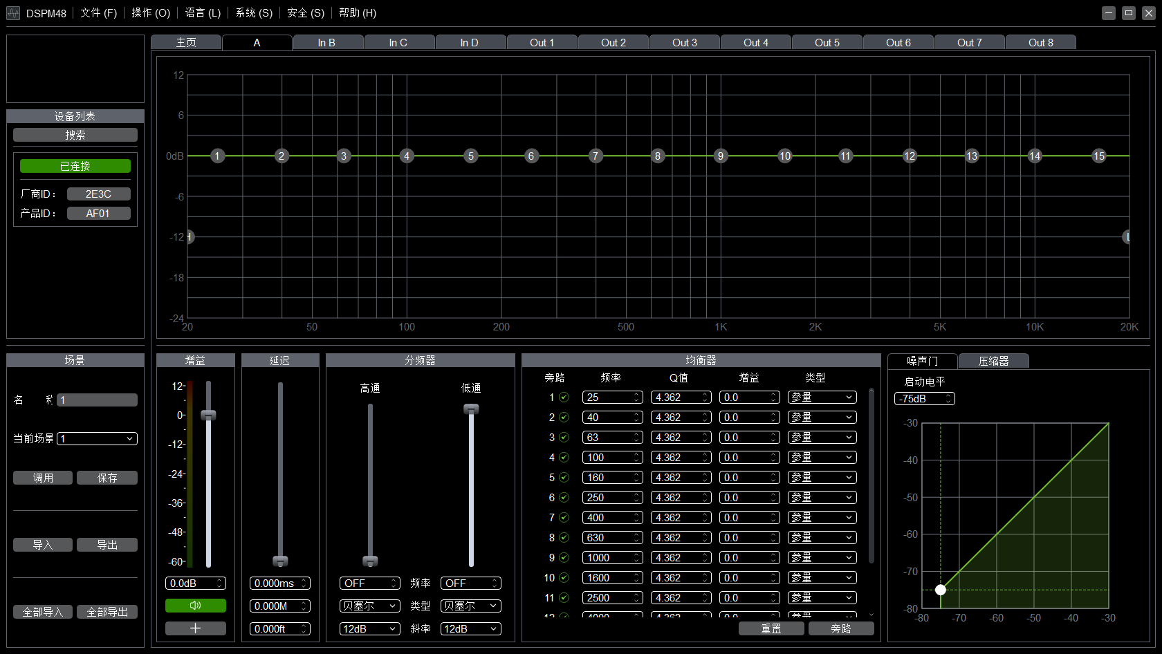Click the scene name input field

click(96, 400)
